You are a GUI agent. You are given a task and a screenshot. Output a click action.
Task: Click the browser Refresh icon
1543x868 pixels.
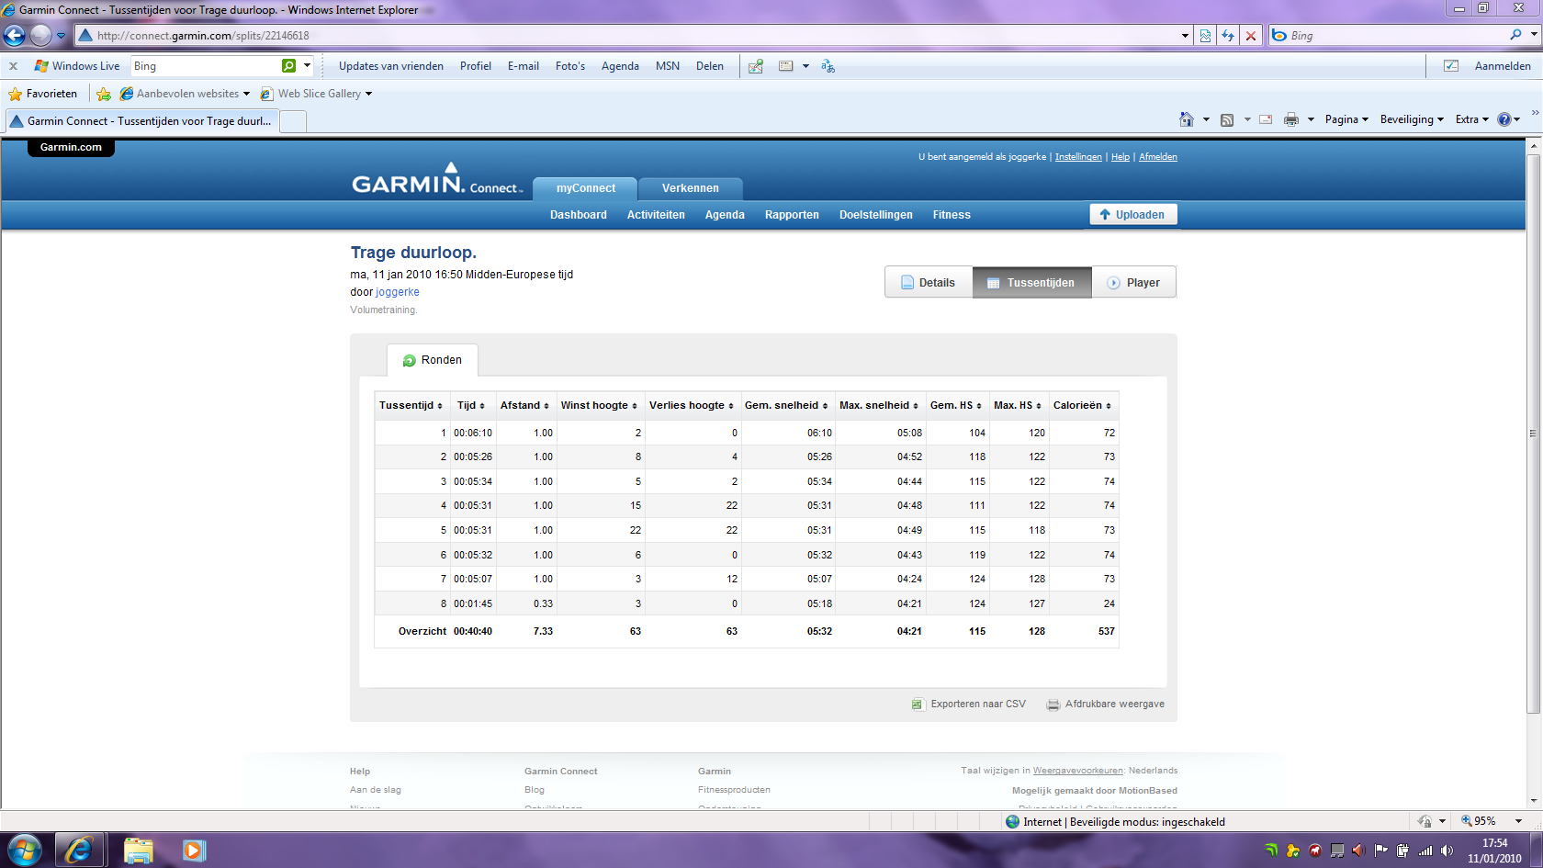(1228, 36)
